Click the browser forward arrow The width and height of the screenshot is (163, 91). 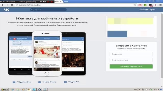click(7, 5)
